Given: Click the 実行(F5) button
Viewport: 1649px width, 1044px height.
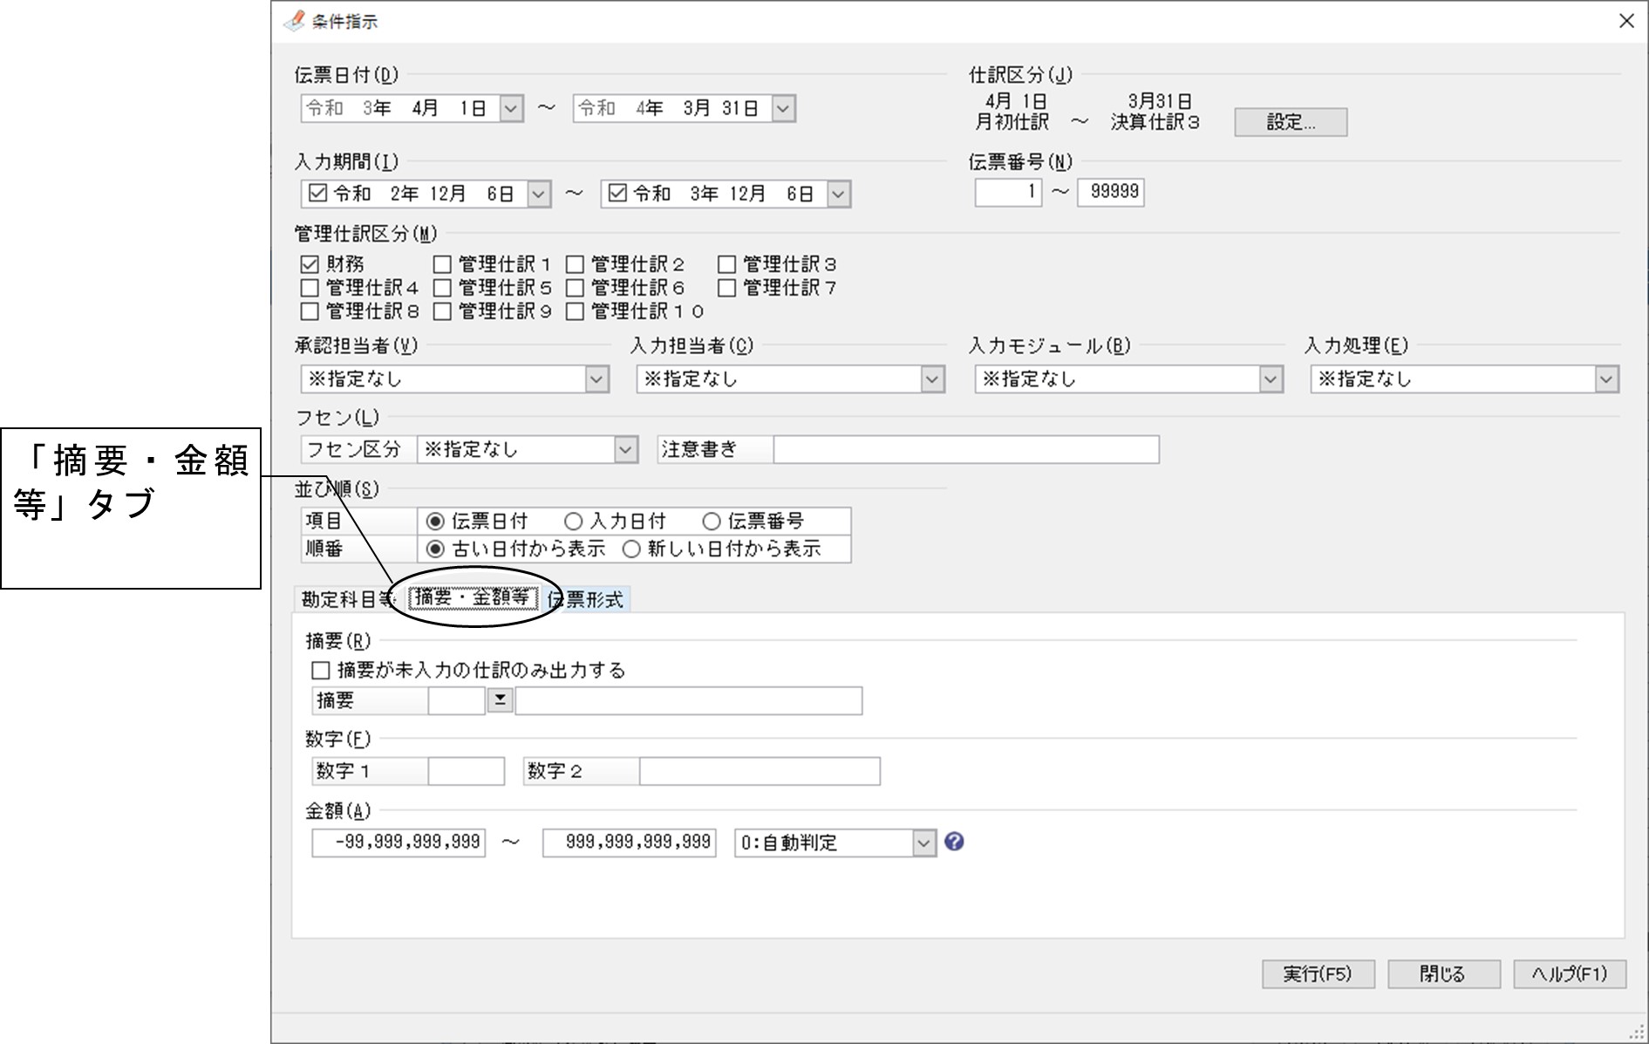Looking at the screenshot, I should tap(1318, 973).
